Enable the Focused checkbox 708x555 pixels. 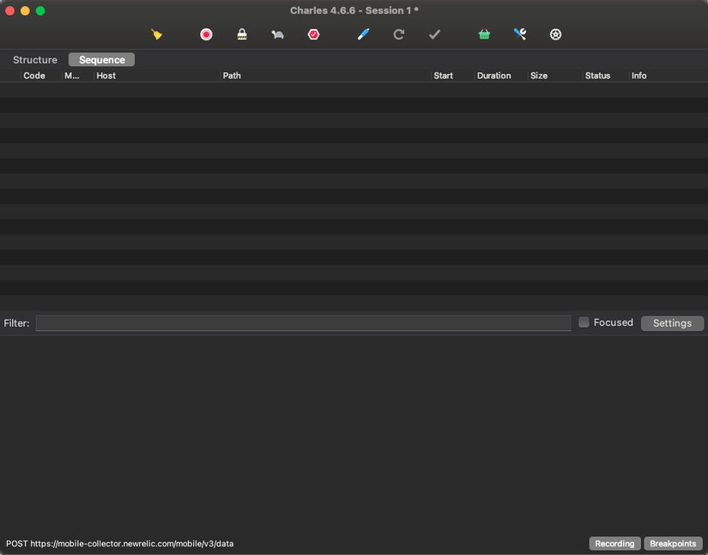click(584, 323)
